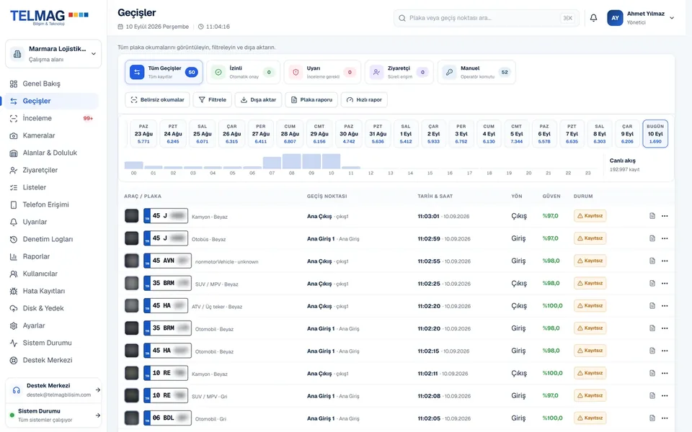Expand the Marmara Lojistik workspace dropdown
Image resolution: width=692 pixels, height=432 pixels.
[53, 54]
